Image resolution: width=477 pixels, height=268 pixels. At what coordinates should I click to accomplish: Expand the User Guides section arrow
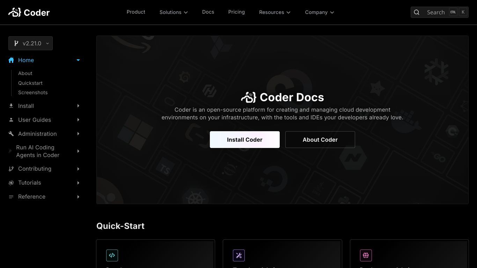78,120
